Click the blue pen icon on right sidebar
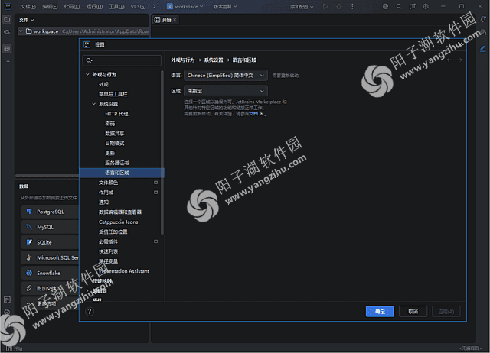This screenshot has width=490, height=353. [483, 49]
